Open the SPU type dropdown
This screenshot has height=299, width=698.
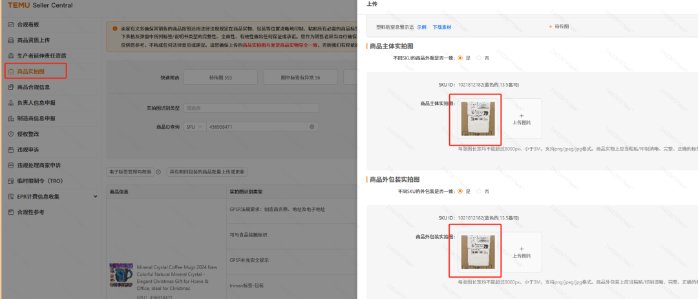coord(195,127)
